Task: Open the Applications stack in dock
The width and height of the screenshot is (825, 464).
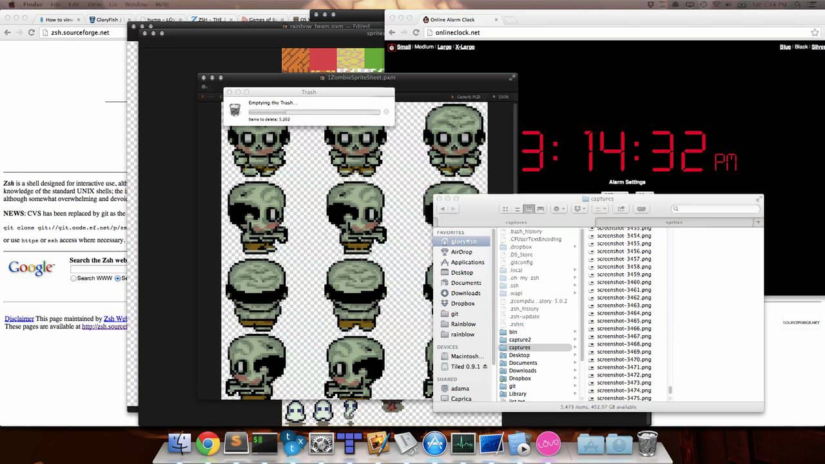Action: click(x=590, y=443)
